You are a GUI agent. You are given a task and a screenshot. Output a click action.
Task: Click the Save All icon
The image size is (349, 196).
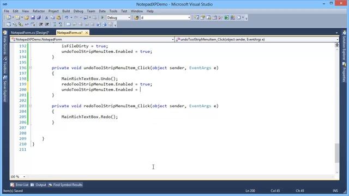click(39, 17)
